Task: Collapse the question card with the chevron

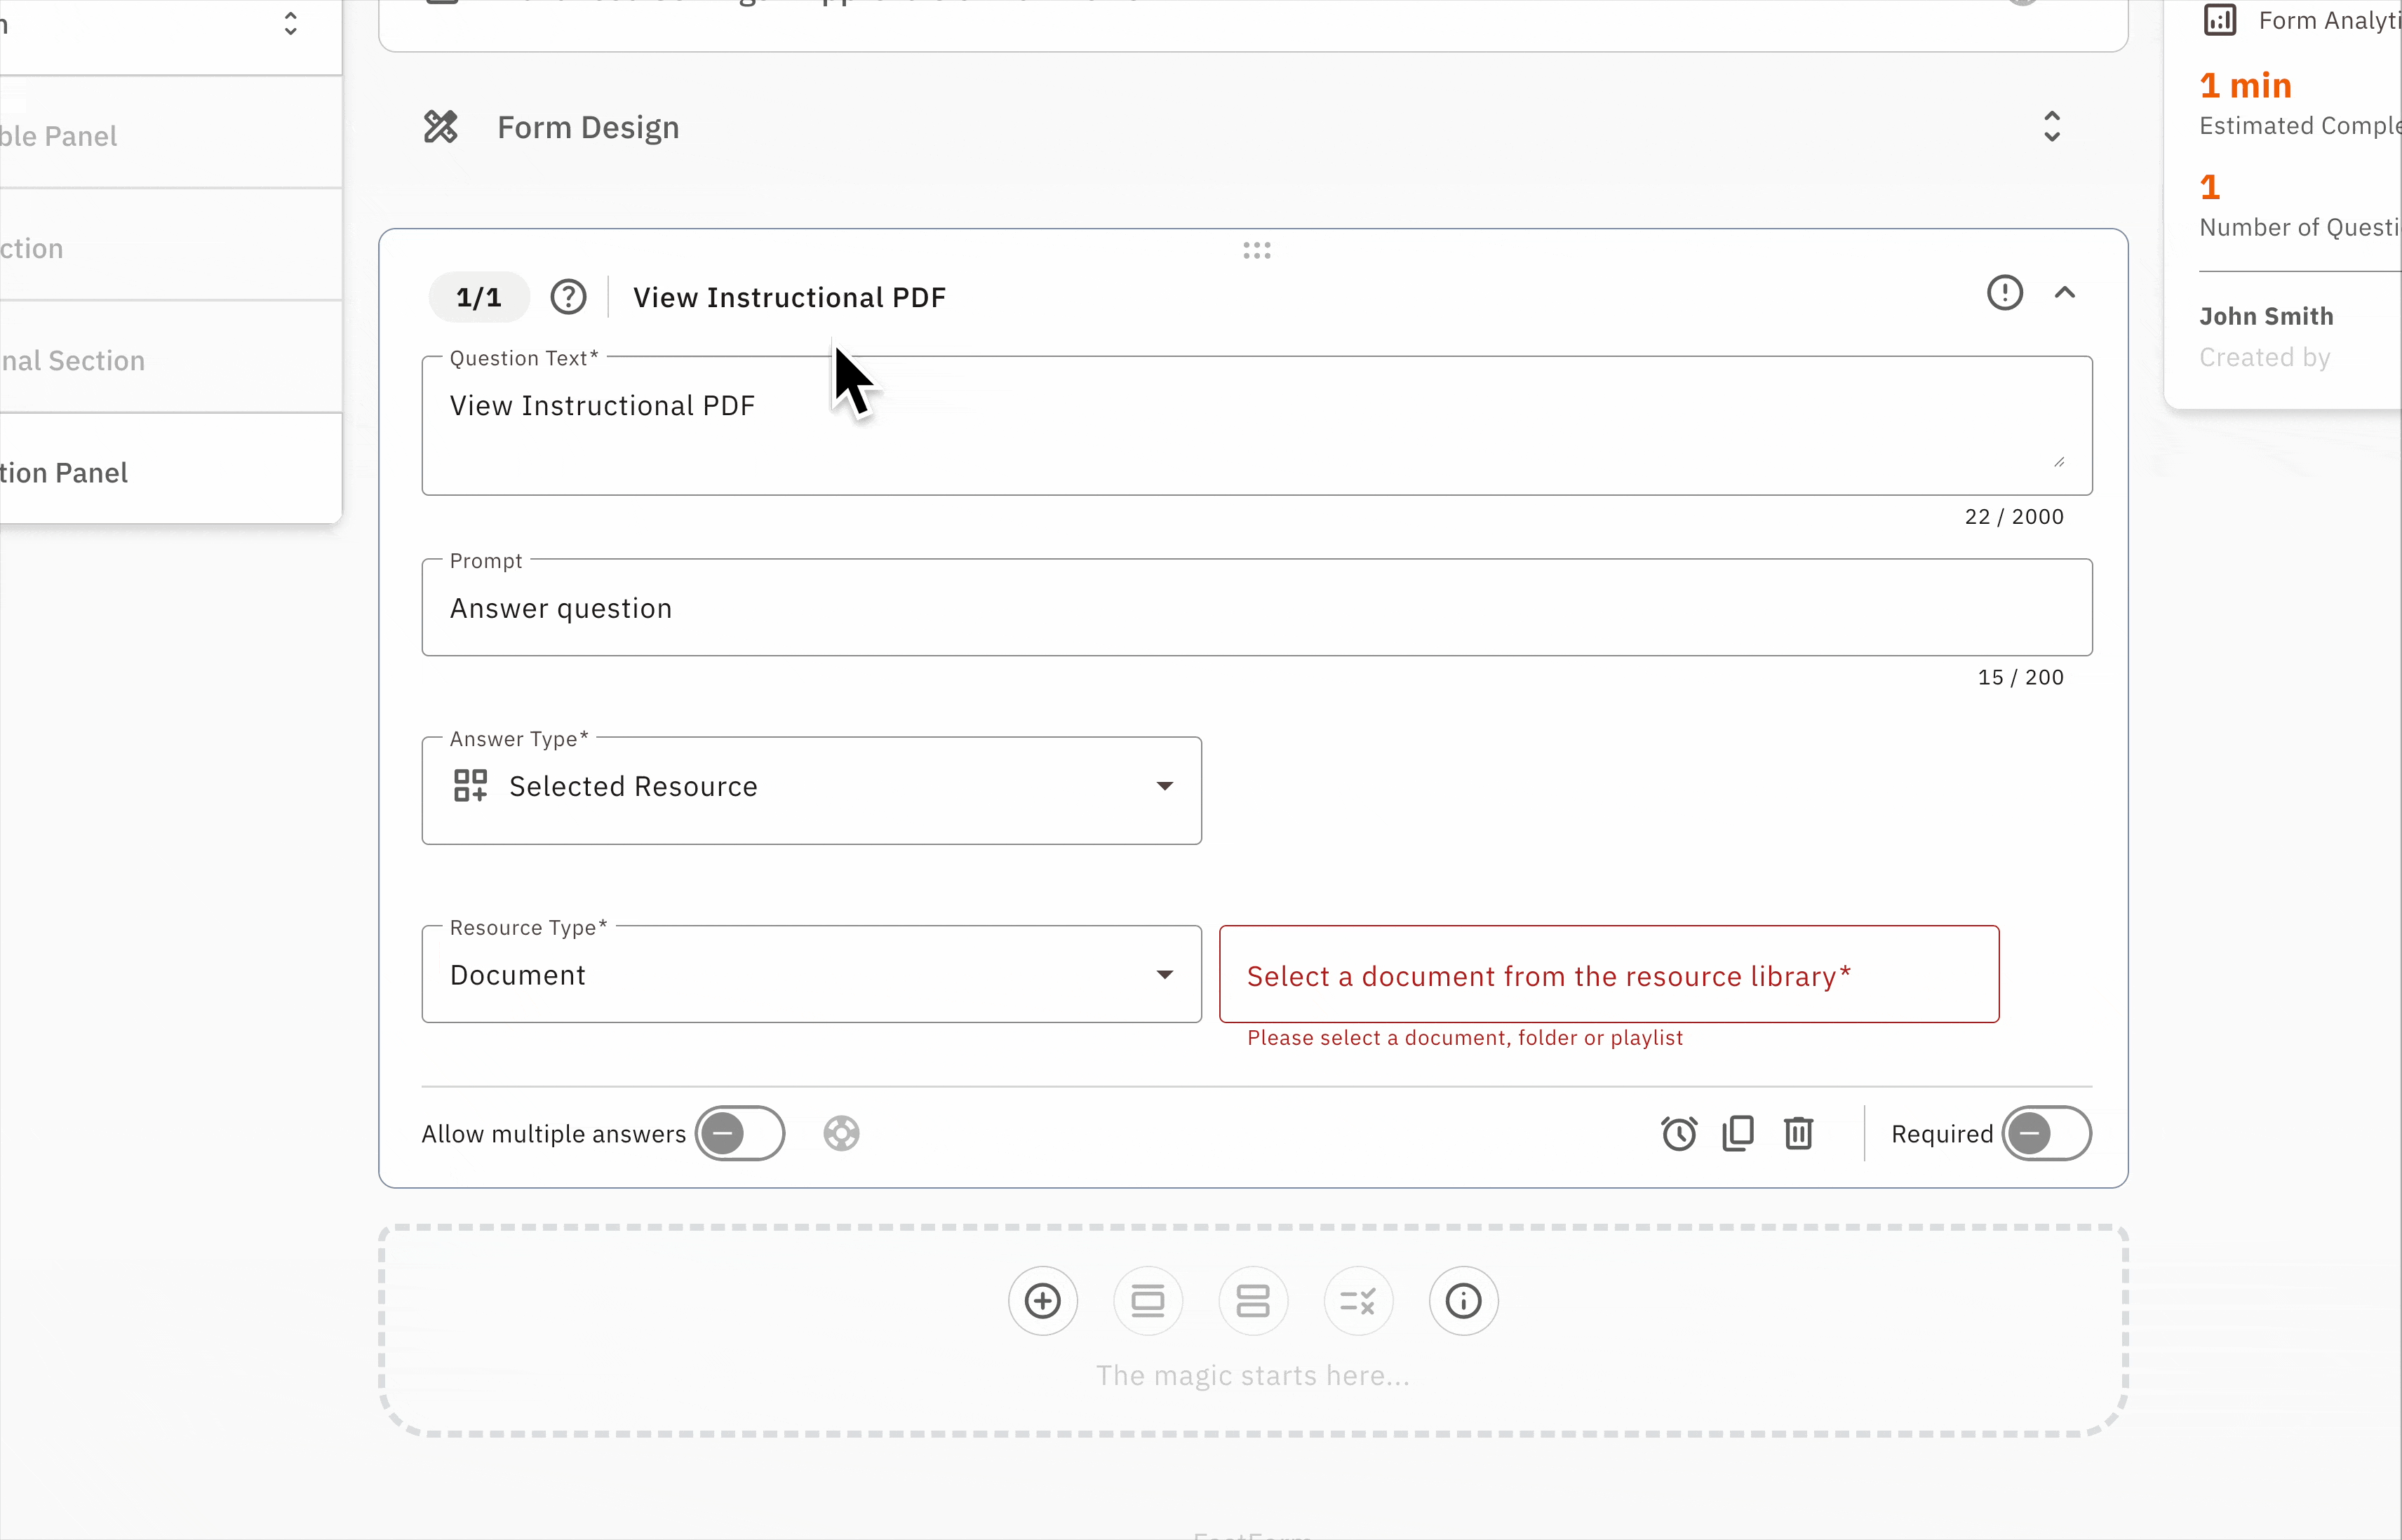Action: click(x=2065, y=293)
